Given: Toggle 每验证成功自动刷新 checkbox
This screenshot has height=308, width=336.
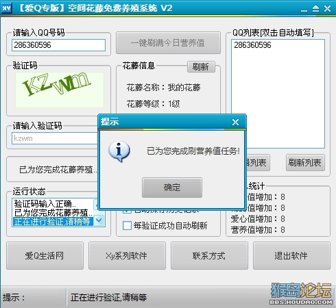Looking at the screenshot, I should (x=127, y=225).
